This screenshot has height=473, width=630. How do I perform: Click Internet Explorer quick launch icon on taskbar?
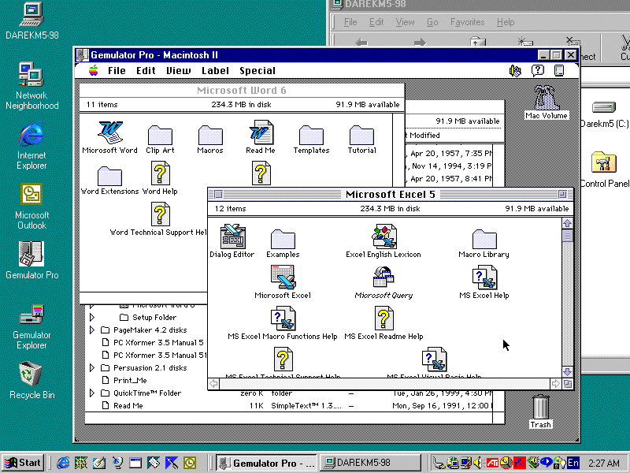click(x=63, y=463)
